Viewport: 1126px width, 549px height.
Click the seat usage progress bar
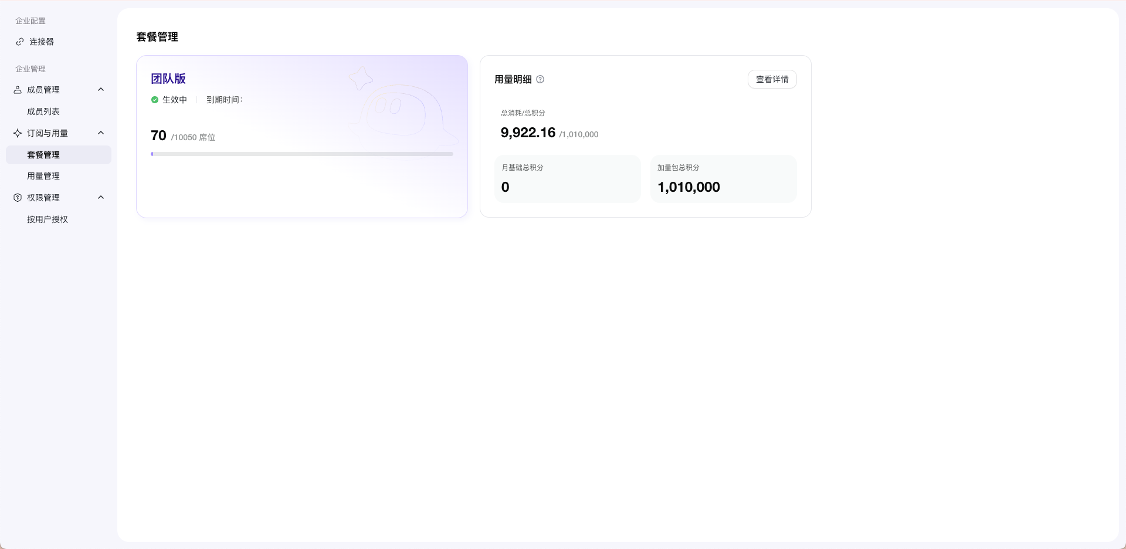[x=302, y=154]
